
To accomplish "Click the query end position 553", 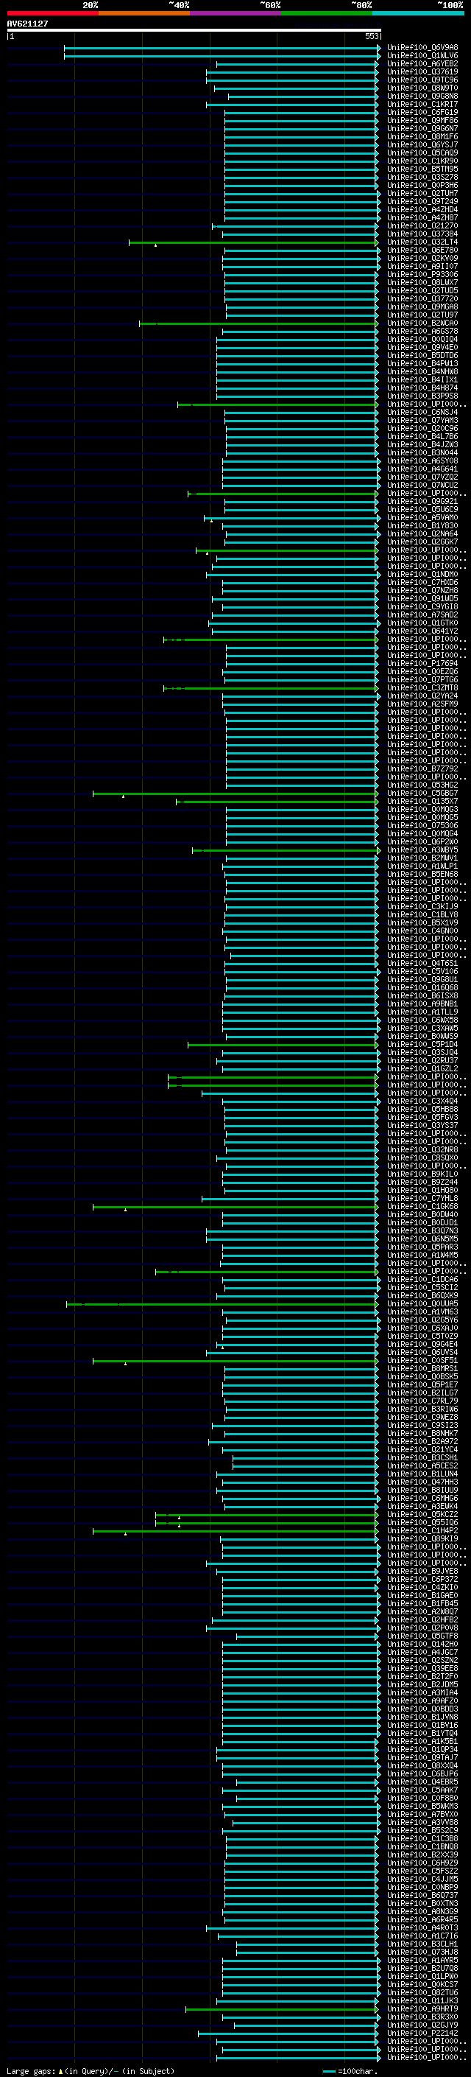I will [372, 36].
